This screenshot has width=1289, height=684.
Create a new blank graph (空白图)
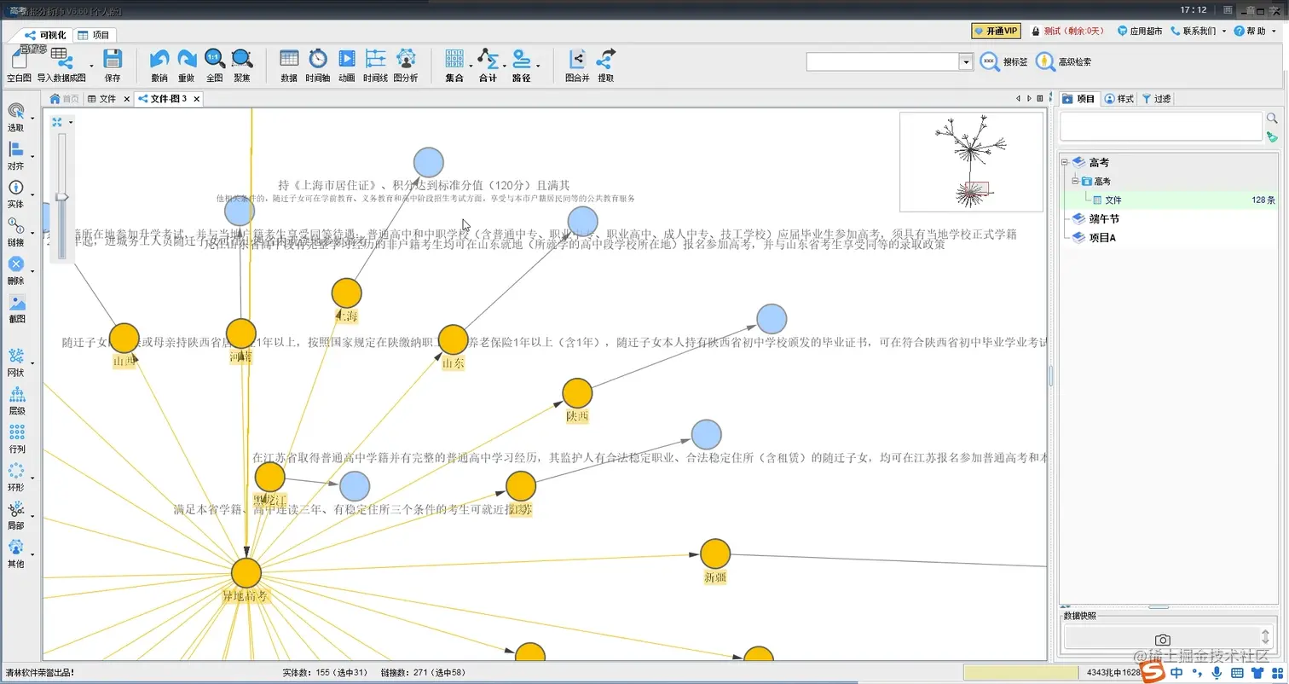[x=19, y=65]
